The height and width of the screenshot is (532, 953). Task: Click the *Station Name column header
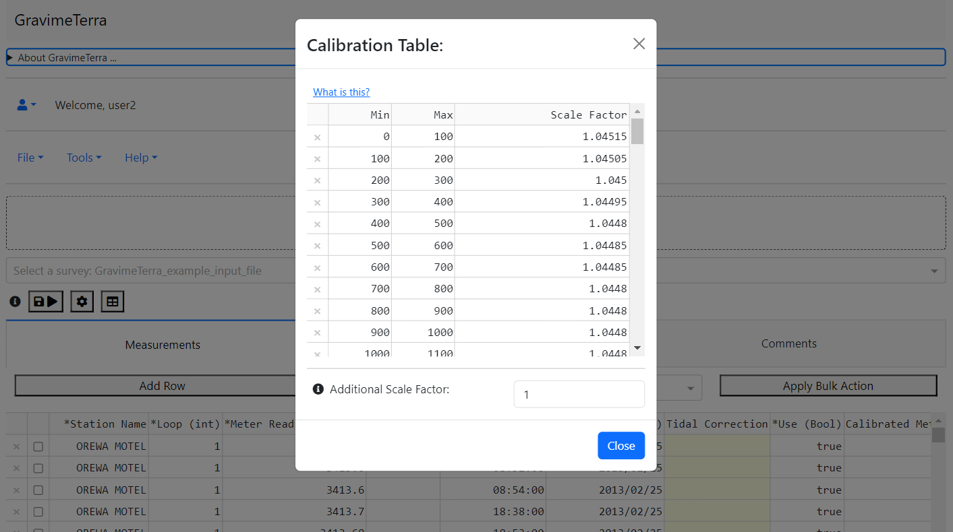point(98,424)
